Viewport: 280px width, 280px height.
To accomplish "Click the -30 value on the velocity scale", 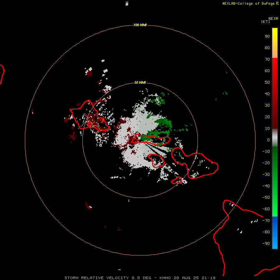I will pyautogui.click(x=266, y=175).
